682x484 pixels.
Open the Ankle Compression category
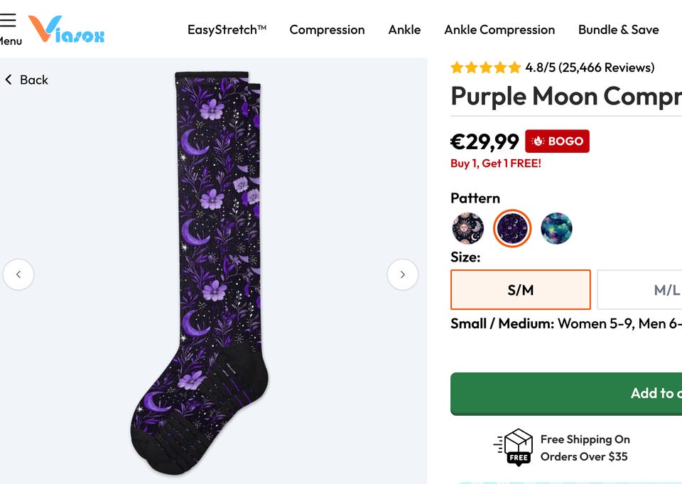499,30
